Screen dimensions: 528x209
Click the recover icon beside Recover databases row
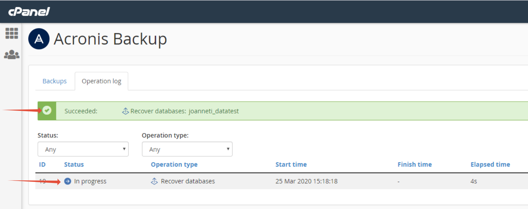[x=154, y=181]
